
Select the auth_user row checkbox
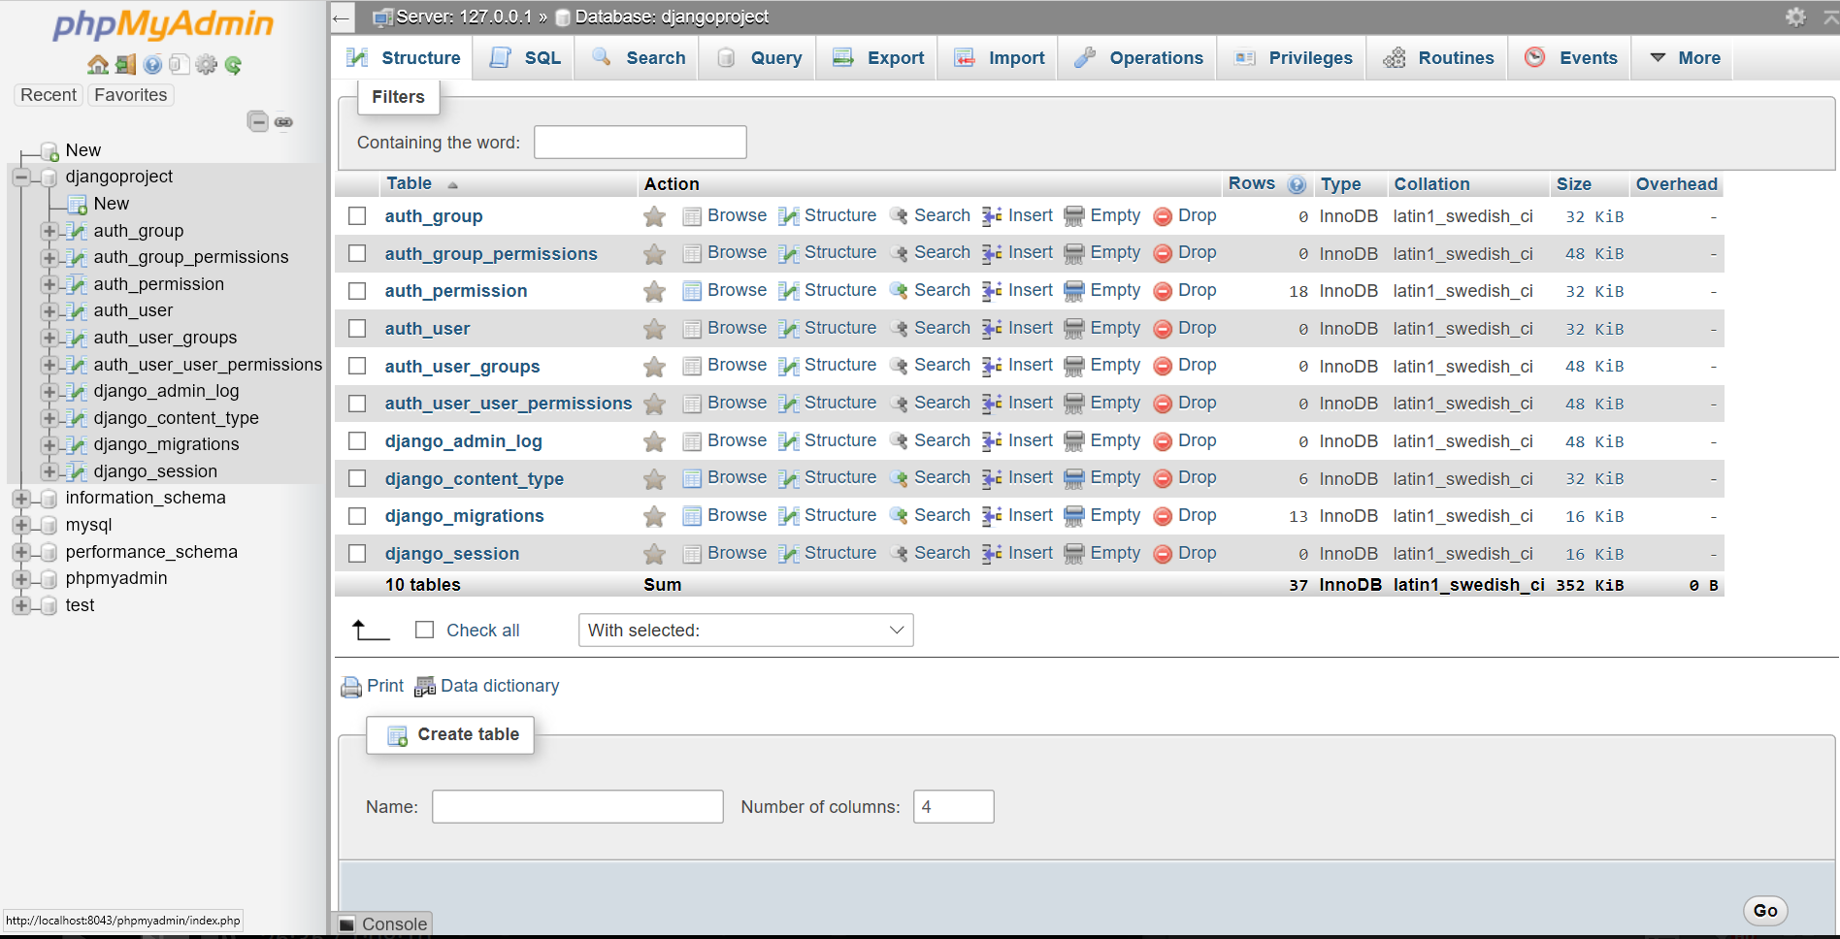coord(357,328)
